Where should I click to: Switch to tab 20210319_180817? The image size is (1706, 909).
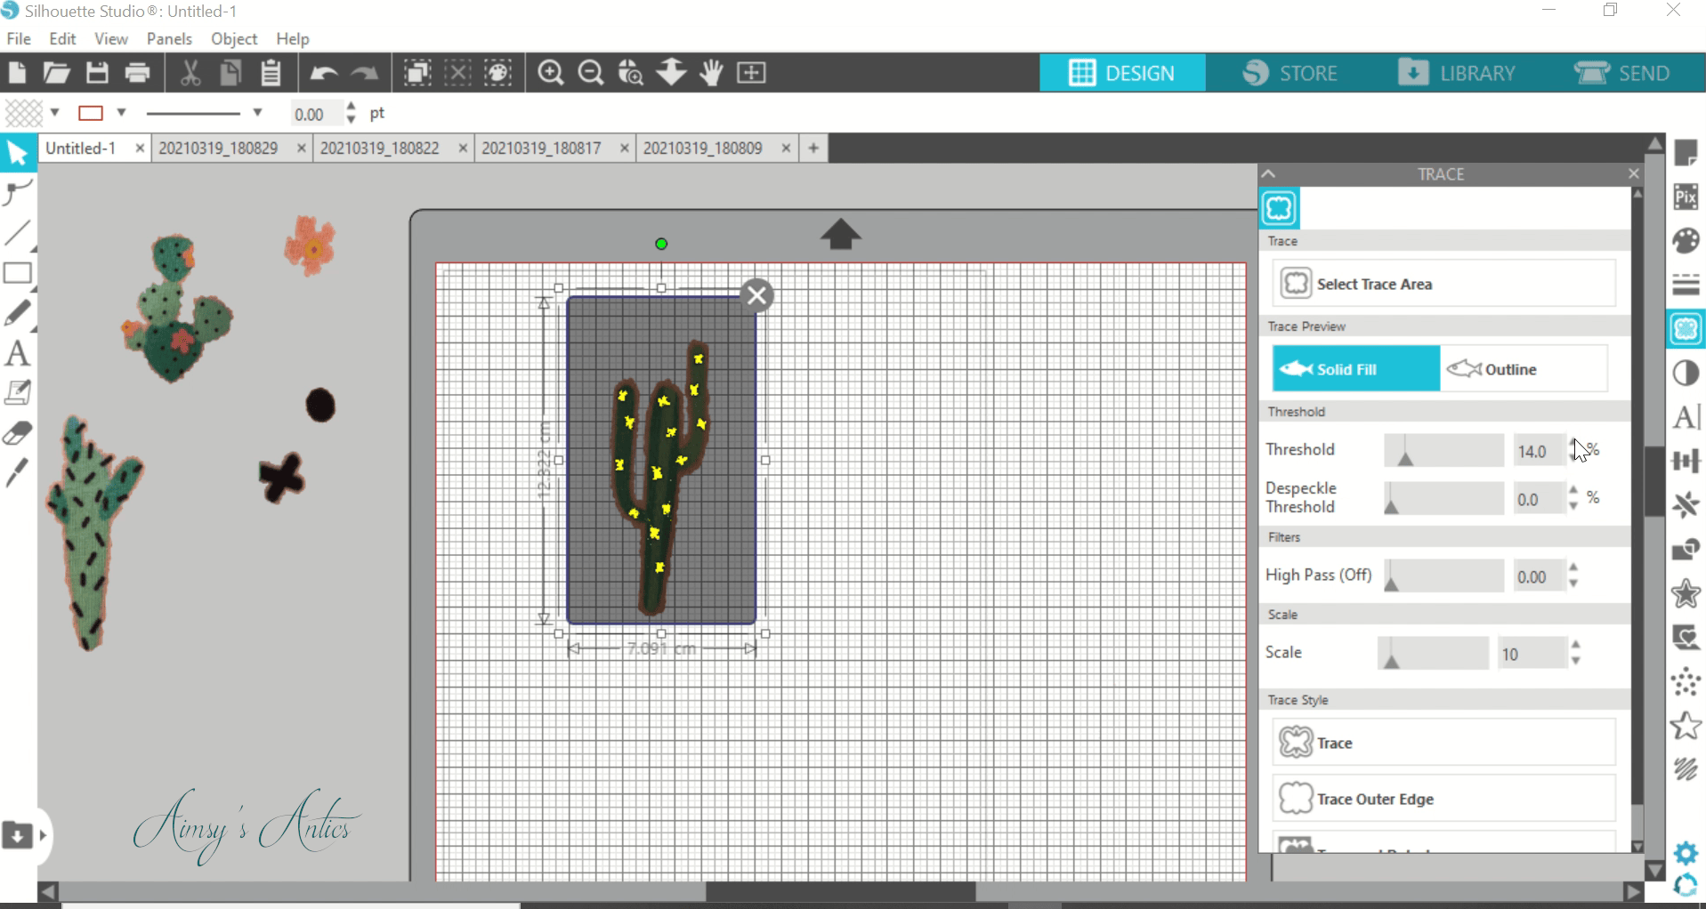pyautogui.click(x=542, y=149)
